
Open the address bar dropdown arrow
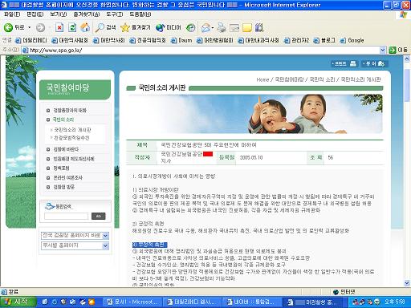click(383, 50)
